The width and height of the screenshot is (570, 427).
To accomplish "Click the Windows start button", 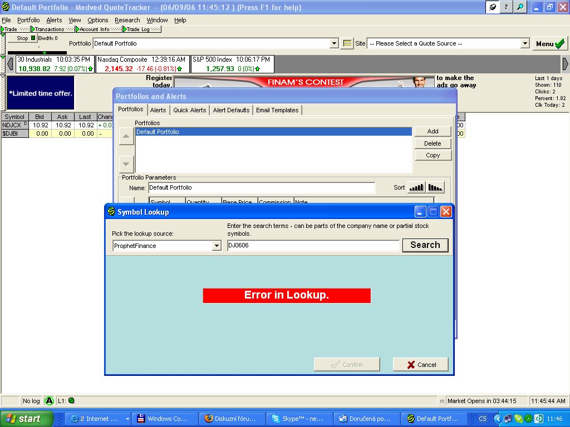I will (x=26, y=419).
